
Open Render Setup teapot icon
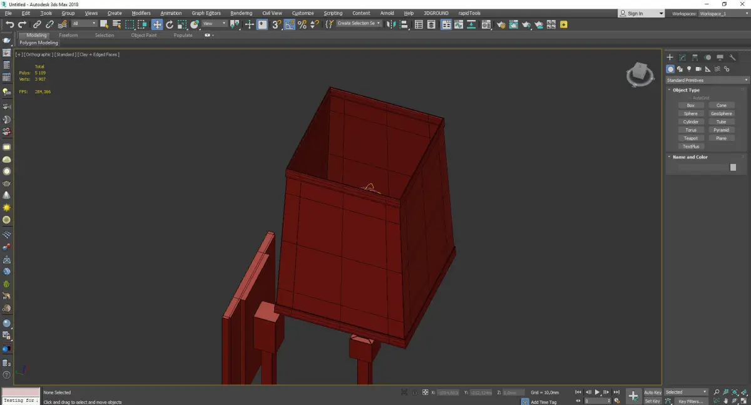(x=501, y=24)
